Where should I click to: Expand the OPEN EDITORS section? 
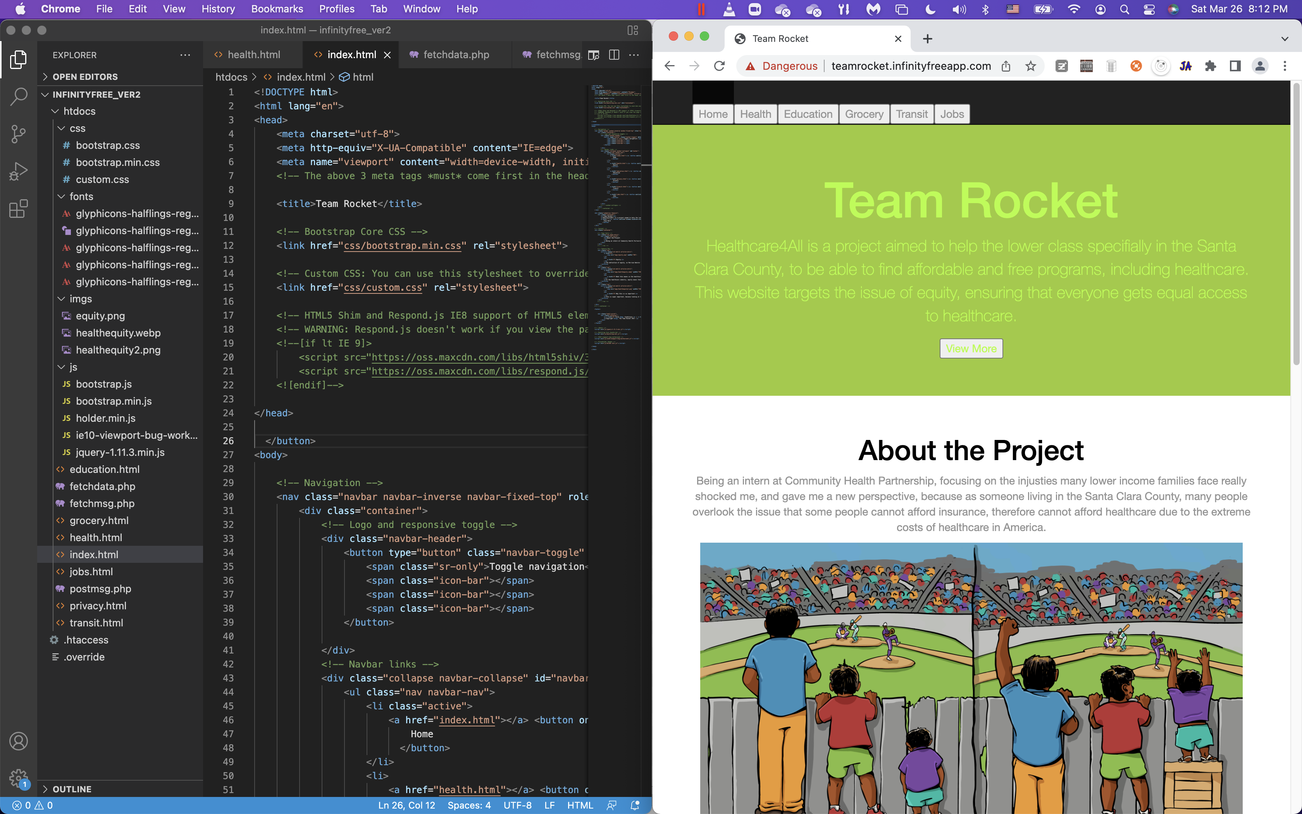pyautogui.click(x=46, y=77)
